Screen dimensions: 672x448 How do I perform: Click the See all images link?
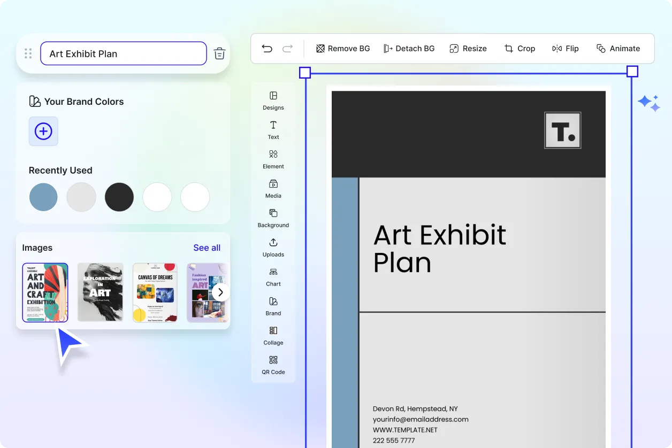click(x=207, y=248)
